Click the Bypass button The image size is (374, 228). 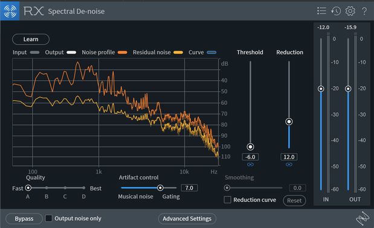[24, 219]
